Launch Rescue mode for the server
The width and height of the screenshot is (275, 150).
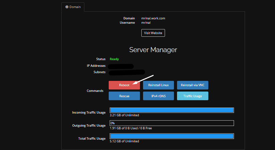pyautogui.click(x=124, y=96)
